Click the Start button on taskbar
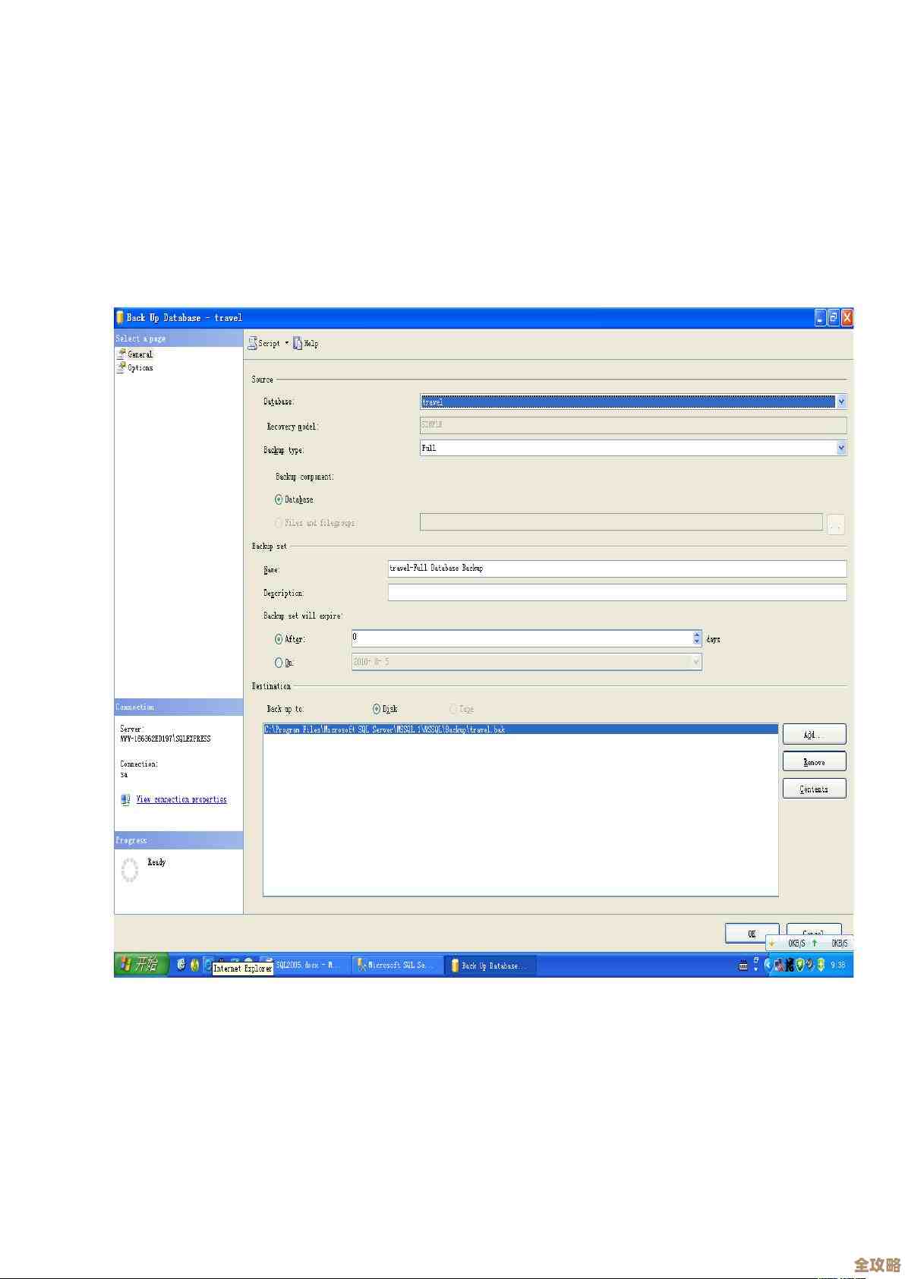Screen dimensions: 905x1279 point(140,965)
